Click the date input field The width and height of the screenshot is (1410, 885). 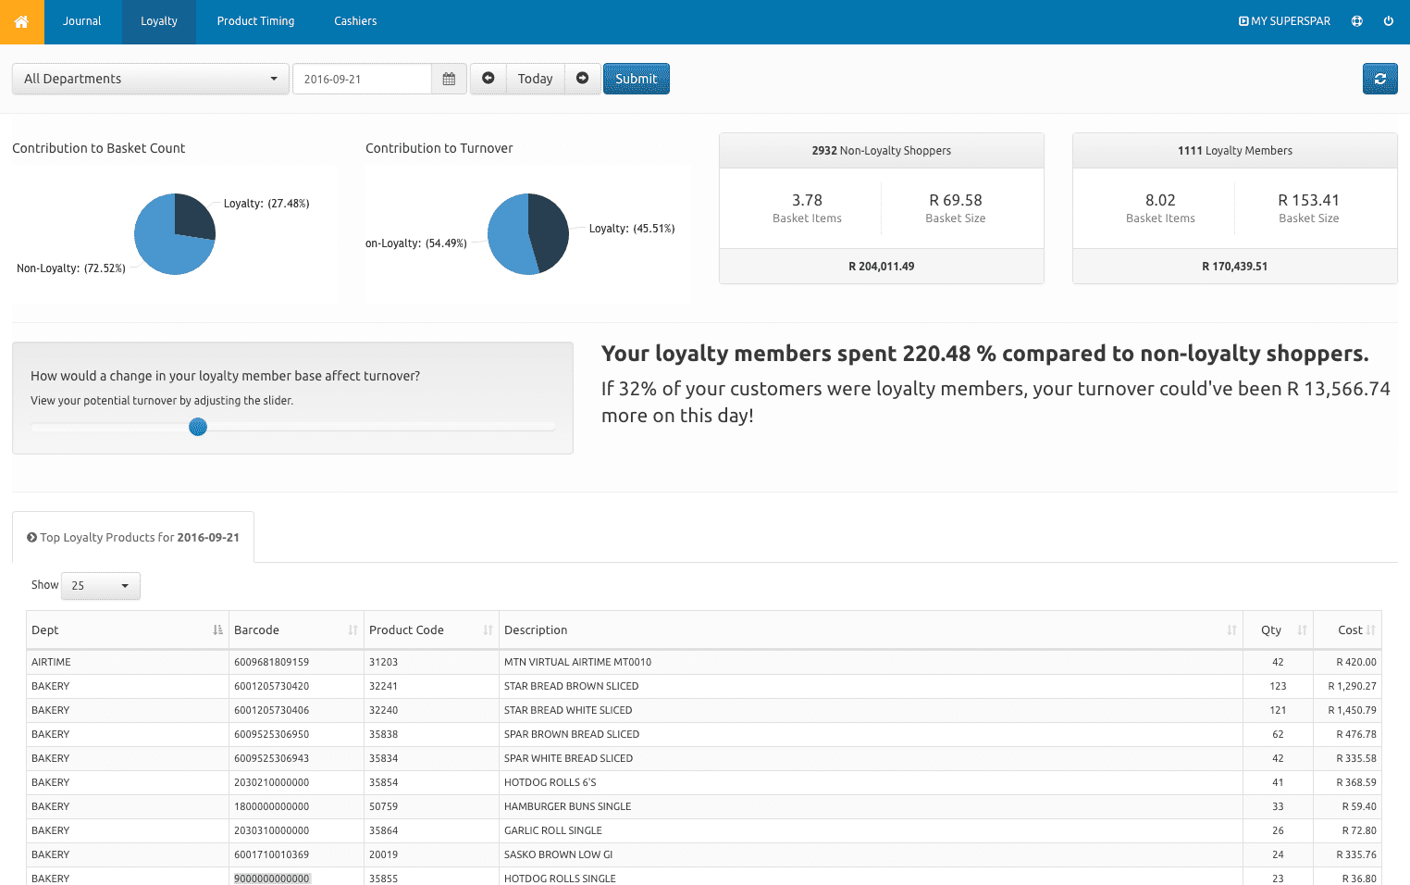(x=362, y=79)
